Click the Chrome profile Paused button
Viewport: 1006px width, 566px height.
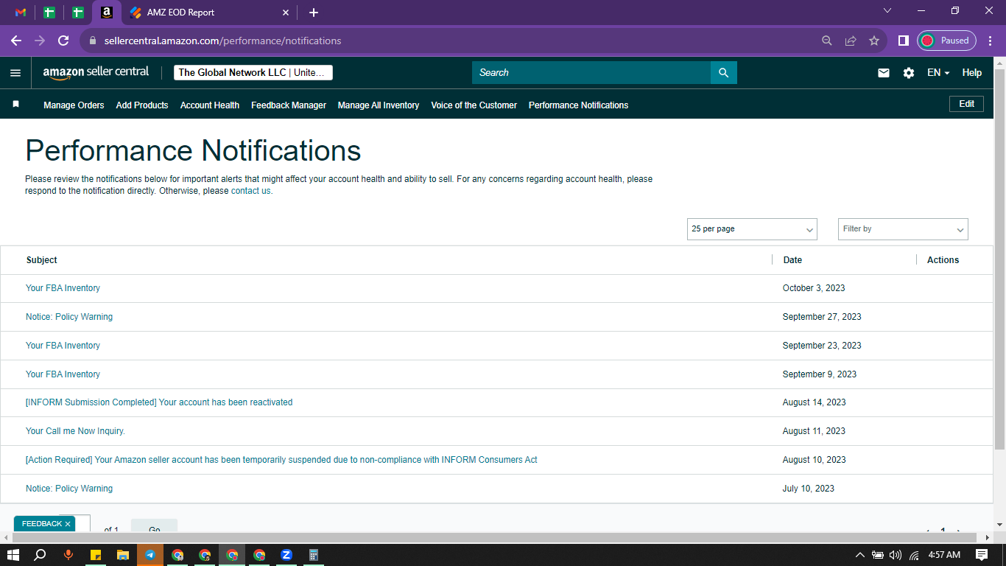pos(946,41)
